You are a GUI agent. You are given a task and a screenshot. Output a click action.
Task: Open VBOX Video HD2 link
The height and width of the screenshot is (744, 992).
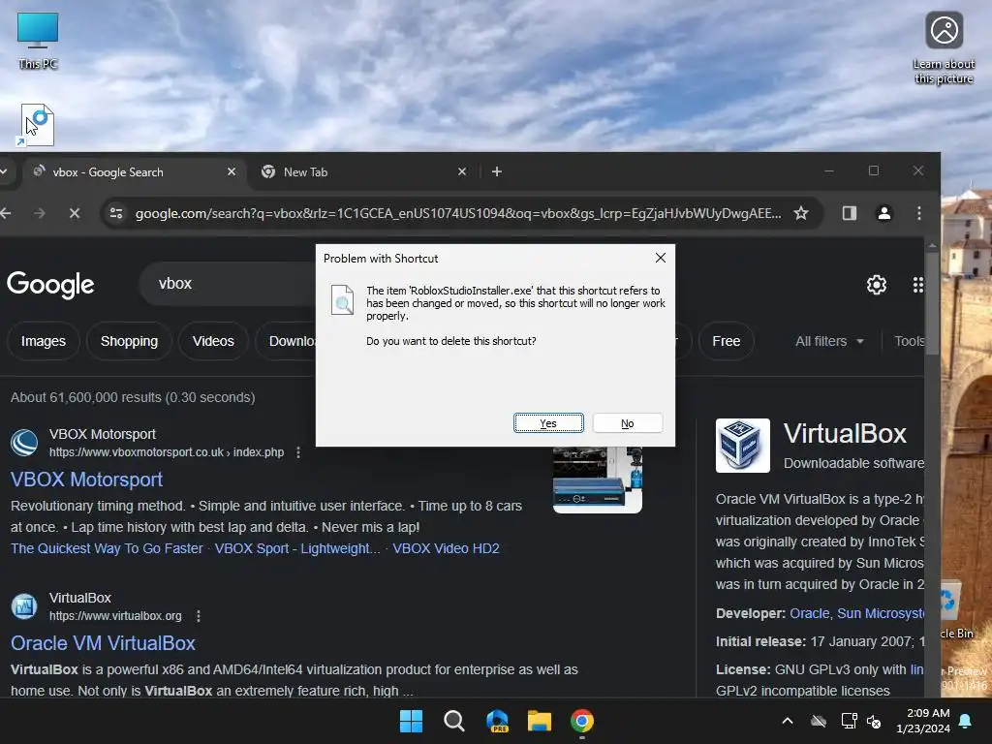click(446, 548)
